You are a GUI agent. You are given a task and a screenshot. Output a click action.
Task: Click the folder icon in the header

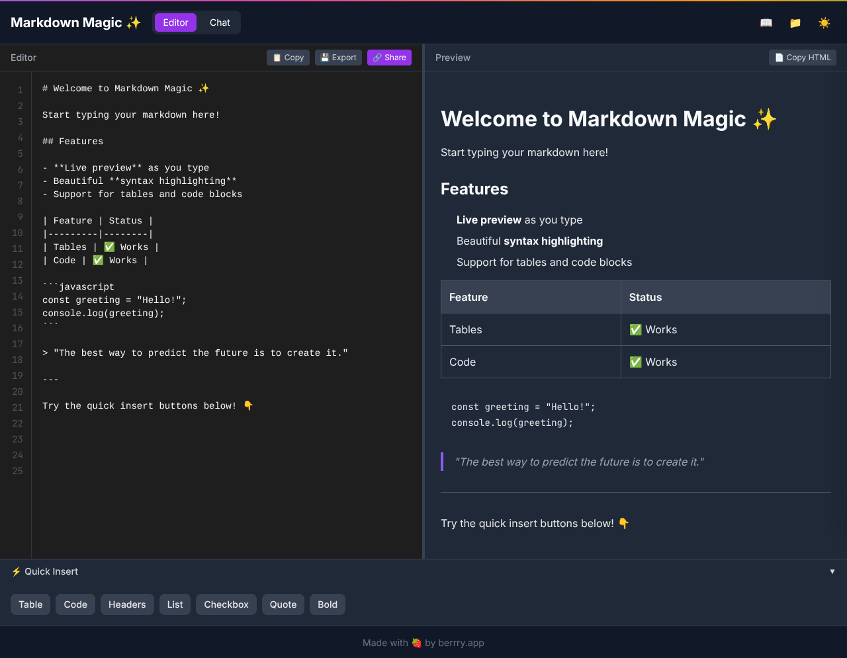coord(795,22)
